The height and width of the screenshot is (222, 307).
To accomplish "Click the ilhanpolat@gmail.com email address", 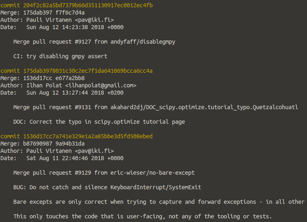I will click(104, 85).
